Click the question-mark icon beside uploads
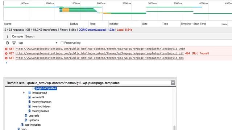This screenshot has width=232, height=130. [x=26, y=120]
